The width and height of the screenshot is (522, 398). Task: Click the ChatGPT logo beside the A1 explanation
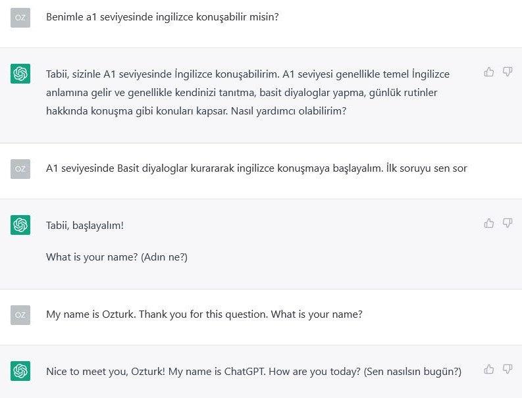(x=20, y=74)
